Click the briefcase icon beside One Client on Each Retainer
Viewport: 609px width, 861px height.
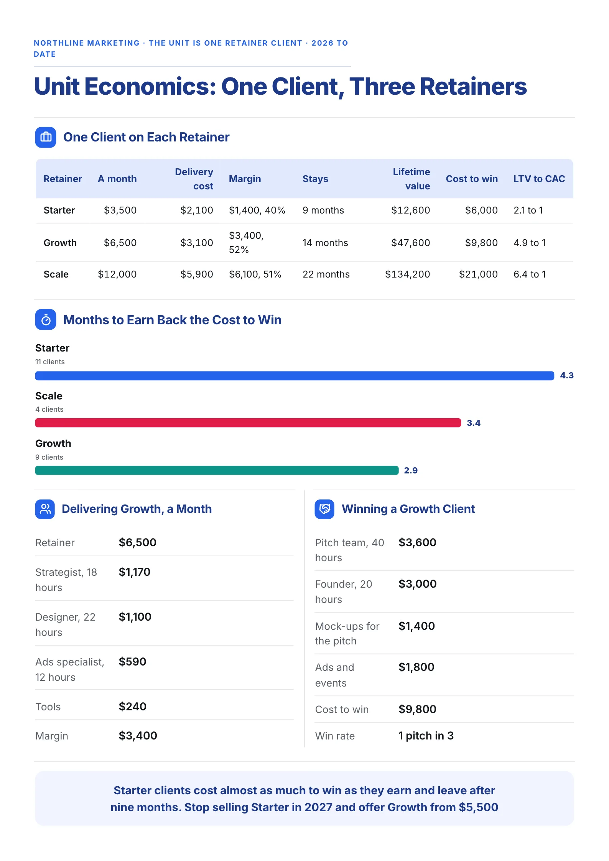(46, 137)
